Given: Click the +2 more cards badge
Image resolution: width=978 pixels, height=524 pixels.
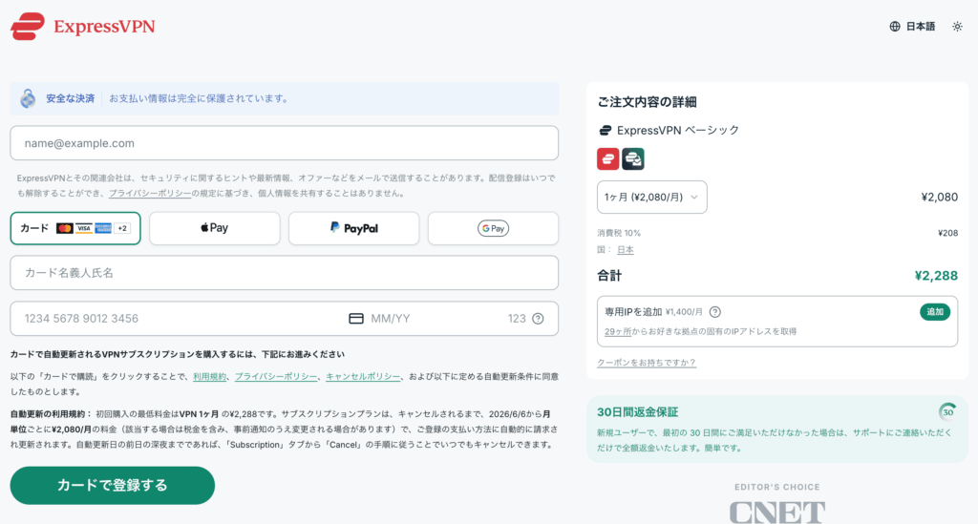Looking at the screenshot, I should click(122, 228).
